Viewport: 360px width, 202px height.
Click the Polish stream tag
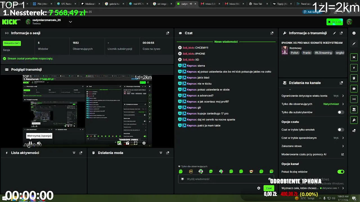click(295, 53)
